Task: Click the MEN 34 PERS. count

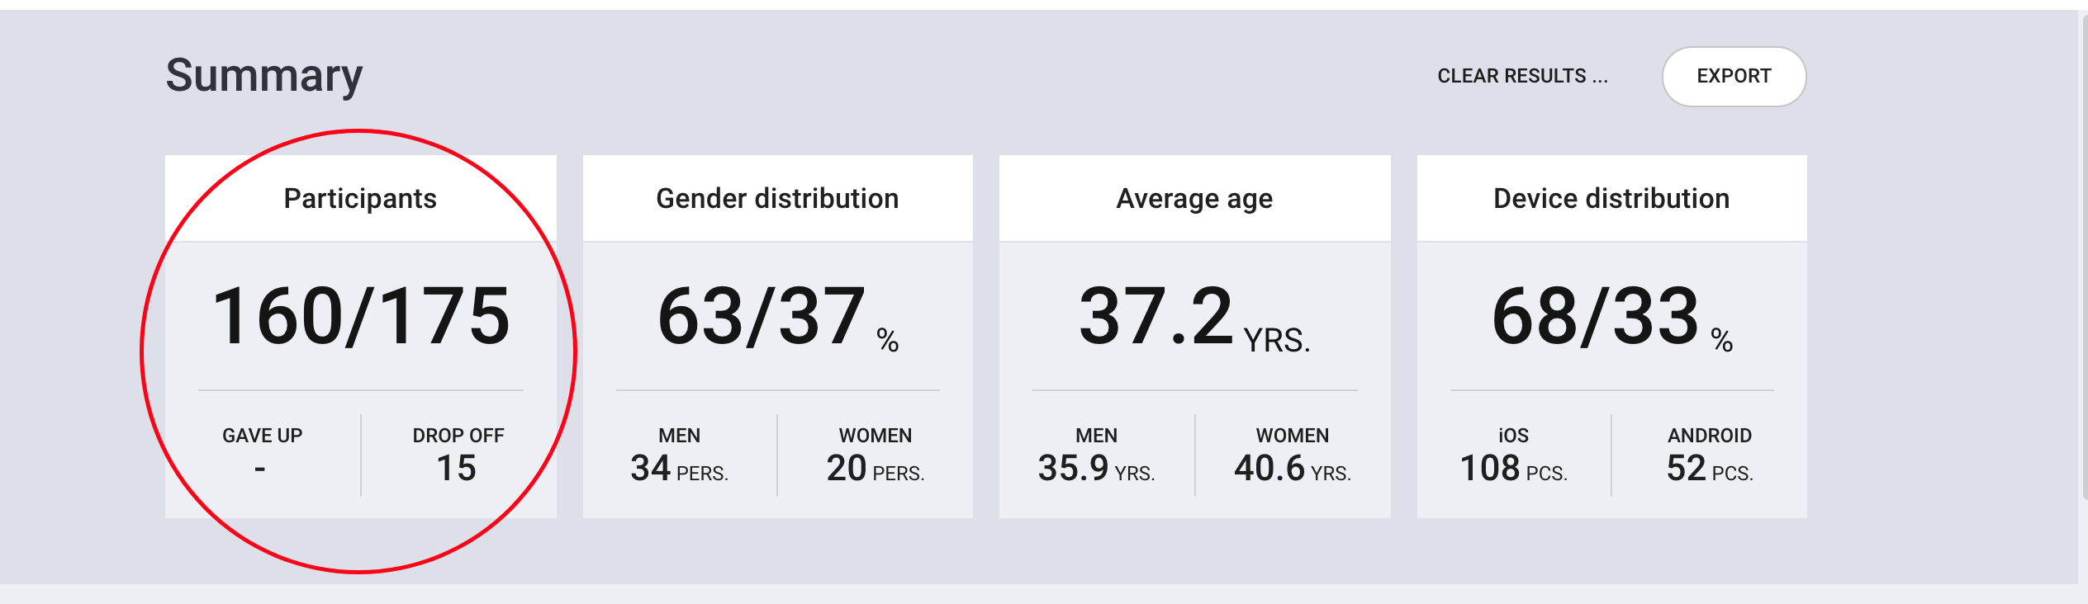Action: [x=679, y=455]
